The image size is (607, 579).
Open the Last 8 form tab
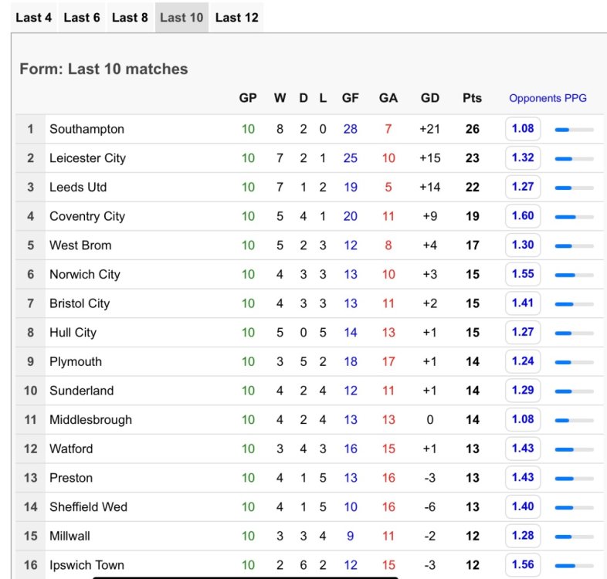(130, 17)
